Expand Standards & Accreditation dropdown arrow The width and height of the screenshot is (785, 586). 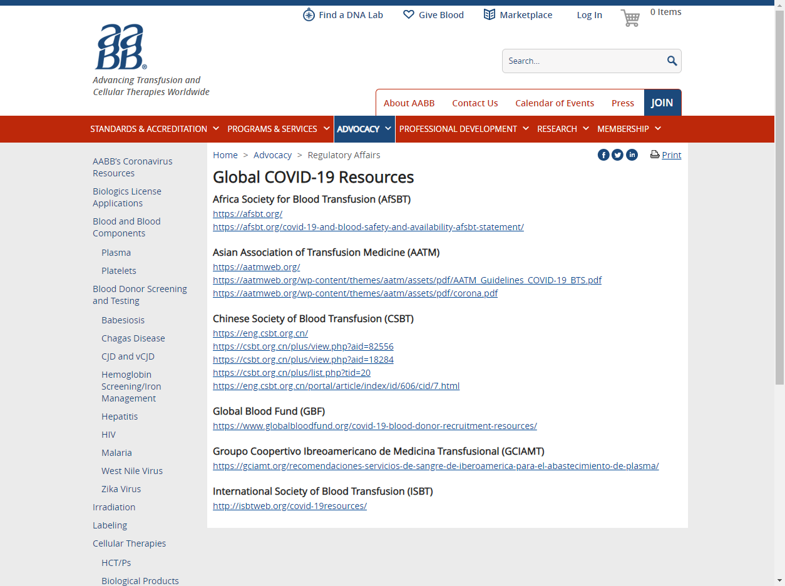(x=216, y=128)
